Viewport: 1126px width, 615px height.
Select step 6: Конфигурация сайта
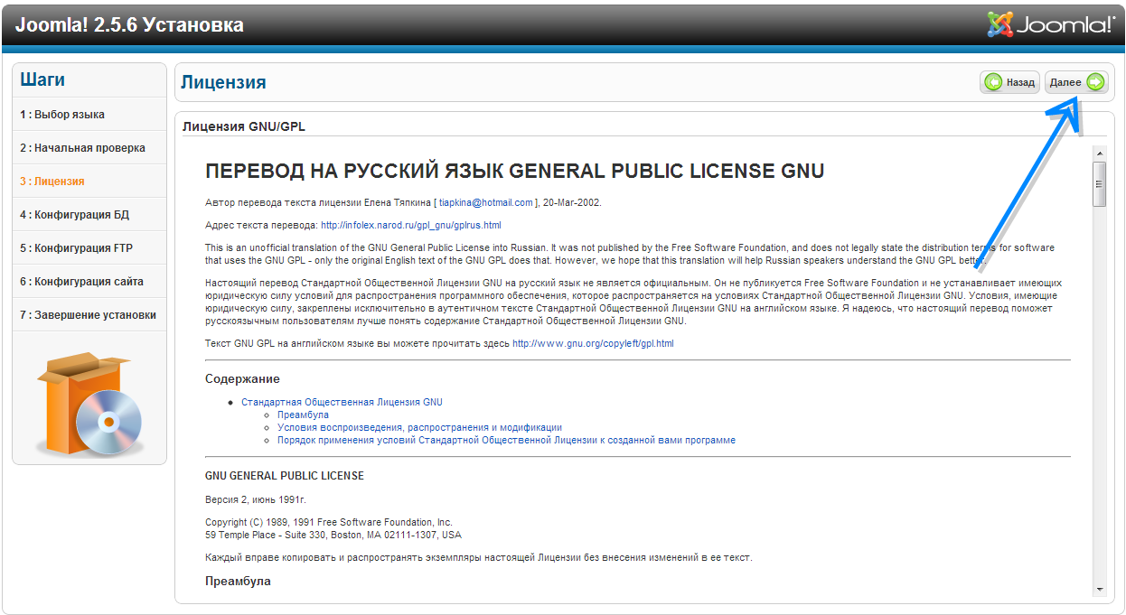[x=81, y=282]
